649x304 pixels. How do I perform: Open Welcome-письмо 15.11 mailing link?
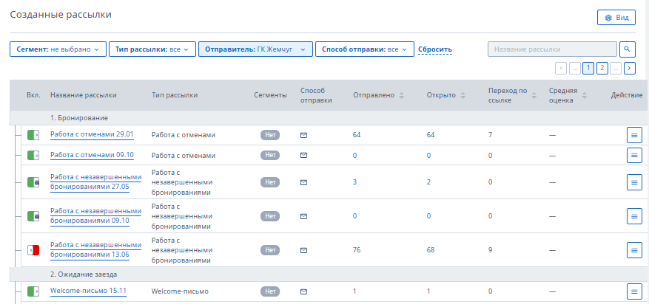[x=88, y=291]
